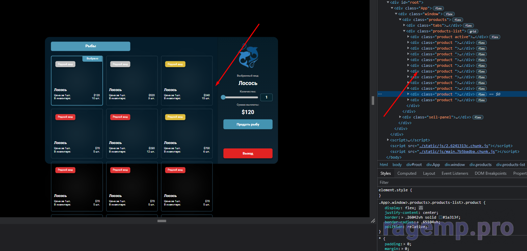Select body in the breadcrumb bar
The width and height of the screenshot is (527, 251).
[x=397, y=165]
